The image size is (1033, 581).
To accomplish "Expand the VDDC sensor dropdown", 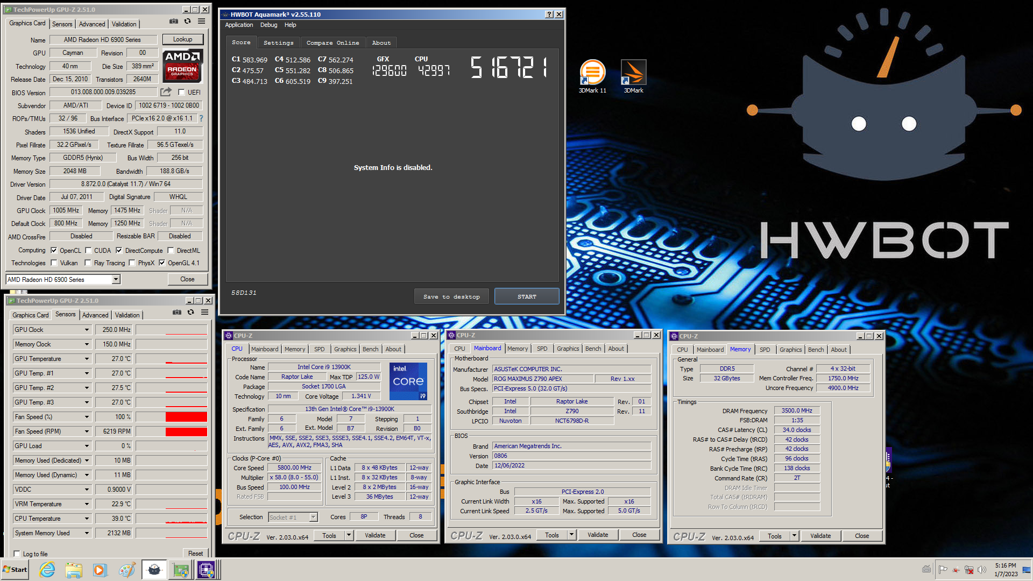I will tap(87, 490).
